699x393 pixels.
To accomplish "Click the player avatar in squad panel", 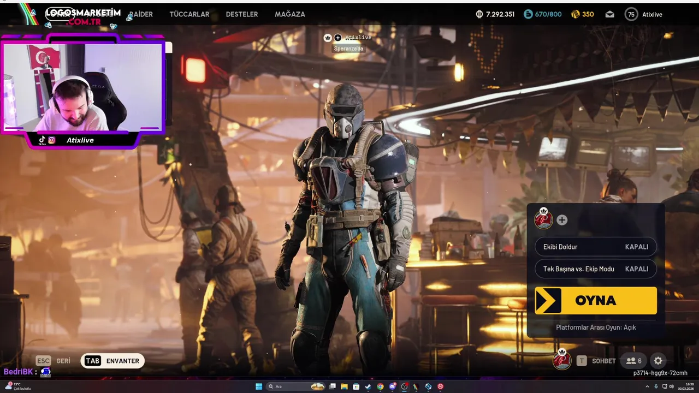I will (x=543, y=219).
